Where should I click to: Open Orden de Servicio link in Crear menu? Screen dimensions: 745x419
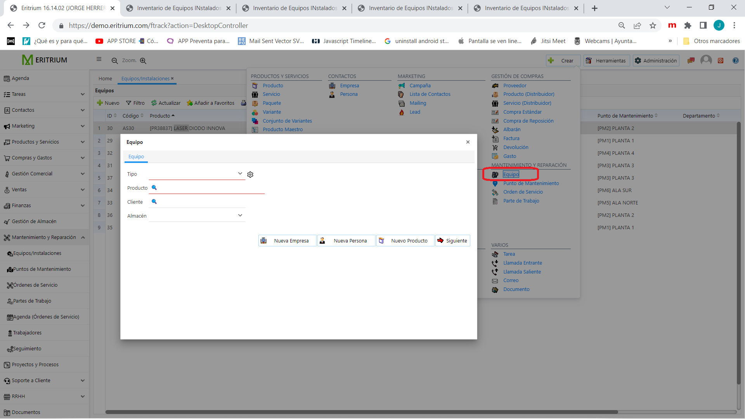coord(523,192)
